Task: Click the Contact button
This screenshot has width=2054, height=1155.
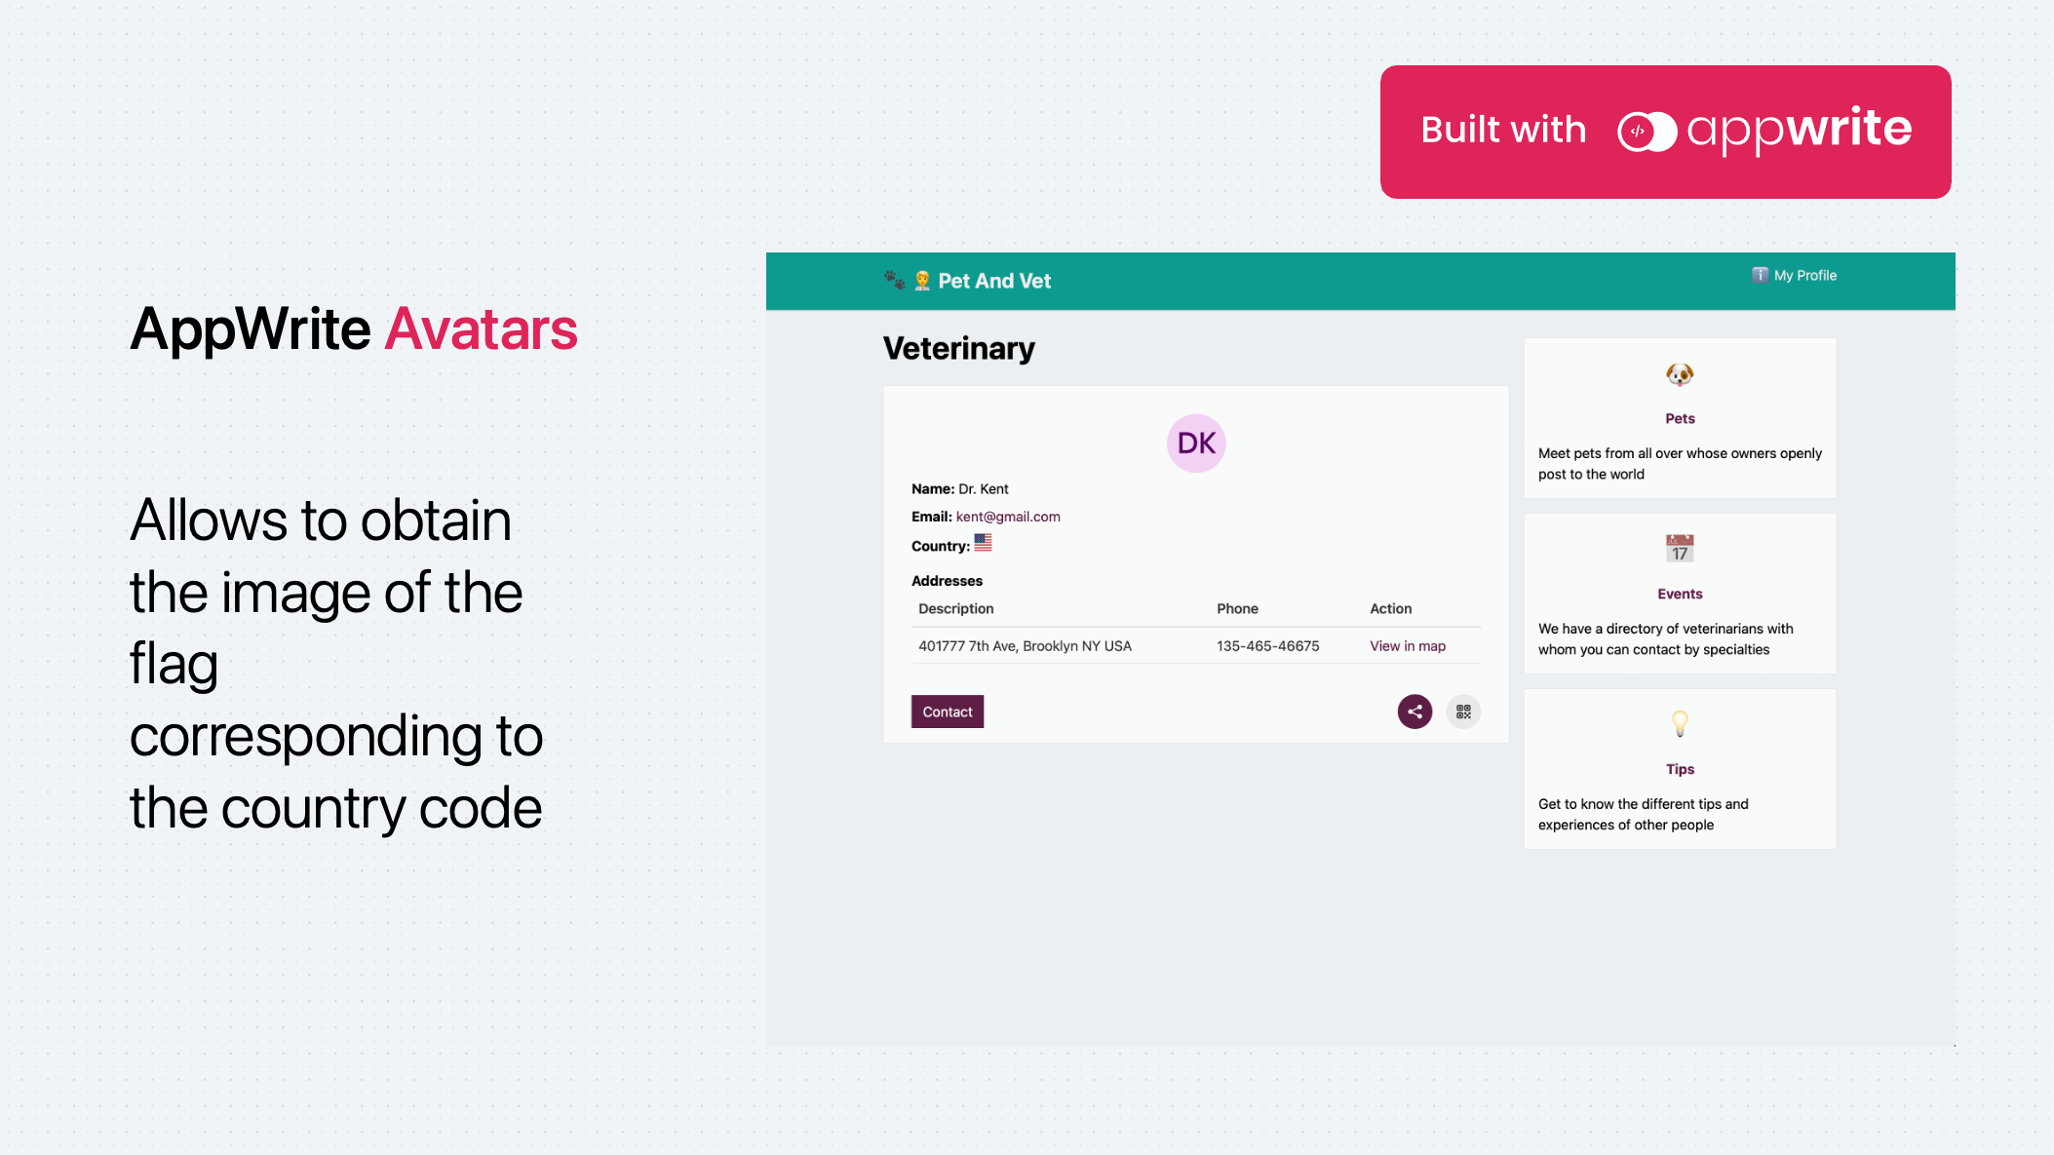Action: click(x=948, y=712)
